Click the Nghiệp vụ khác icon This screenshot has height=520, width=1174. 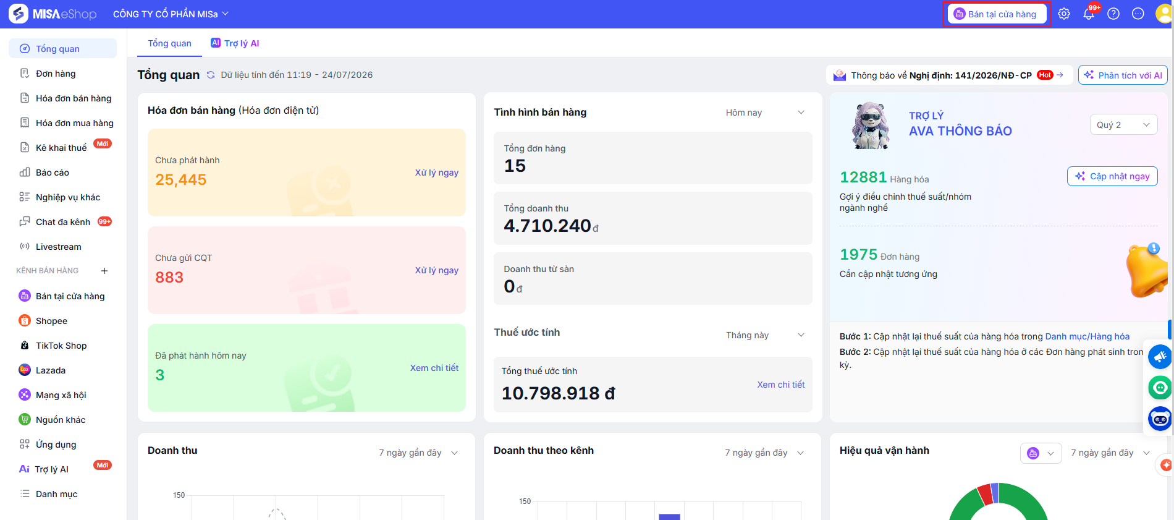pos(25,197)
